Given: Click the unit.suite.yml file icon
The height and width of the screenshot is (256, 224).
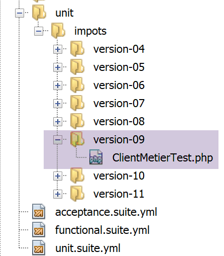Looking at the screenshot, I should pyautogui.click(x=39, y=248).
